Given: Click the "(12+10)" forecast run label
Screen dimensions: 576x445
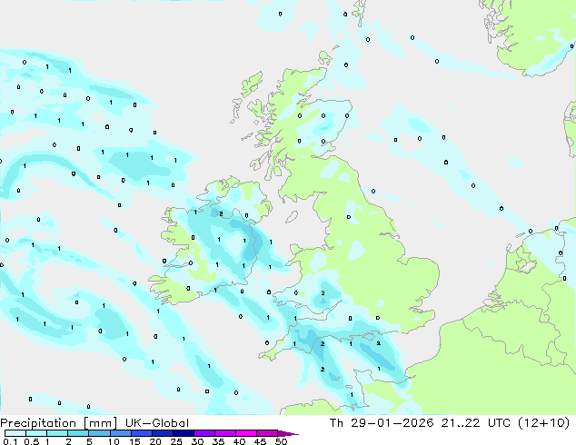Looking at the screenshot, I should [x=543, y=423].
